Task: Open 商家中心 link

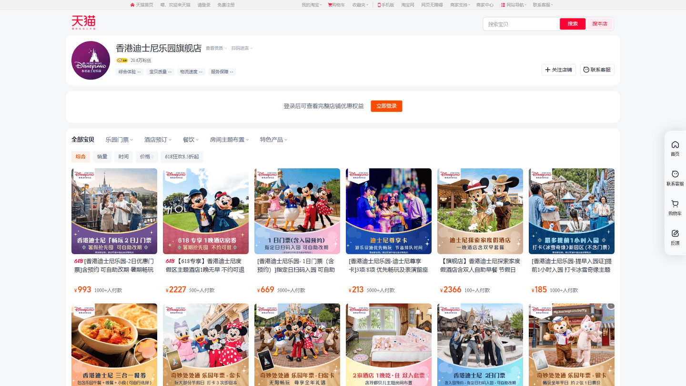Action: click(x=485, y=5)
